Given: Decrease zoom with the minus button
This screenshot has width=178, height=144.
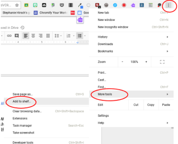Looking at the screenshot, I should coord(122,62).
